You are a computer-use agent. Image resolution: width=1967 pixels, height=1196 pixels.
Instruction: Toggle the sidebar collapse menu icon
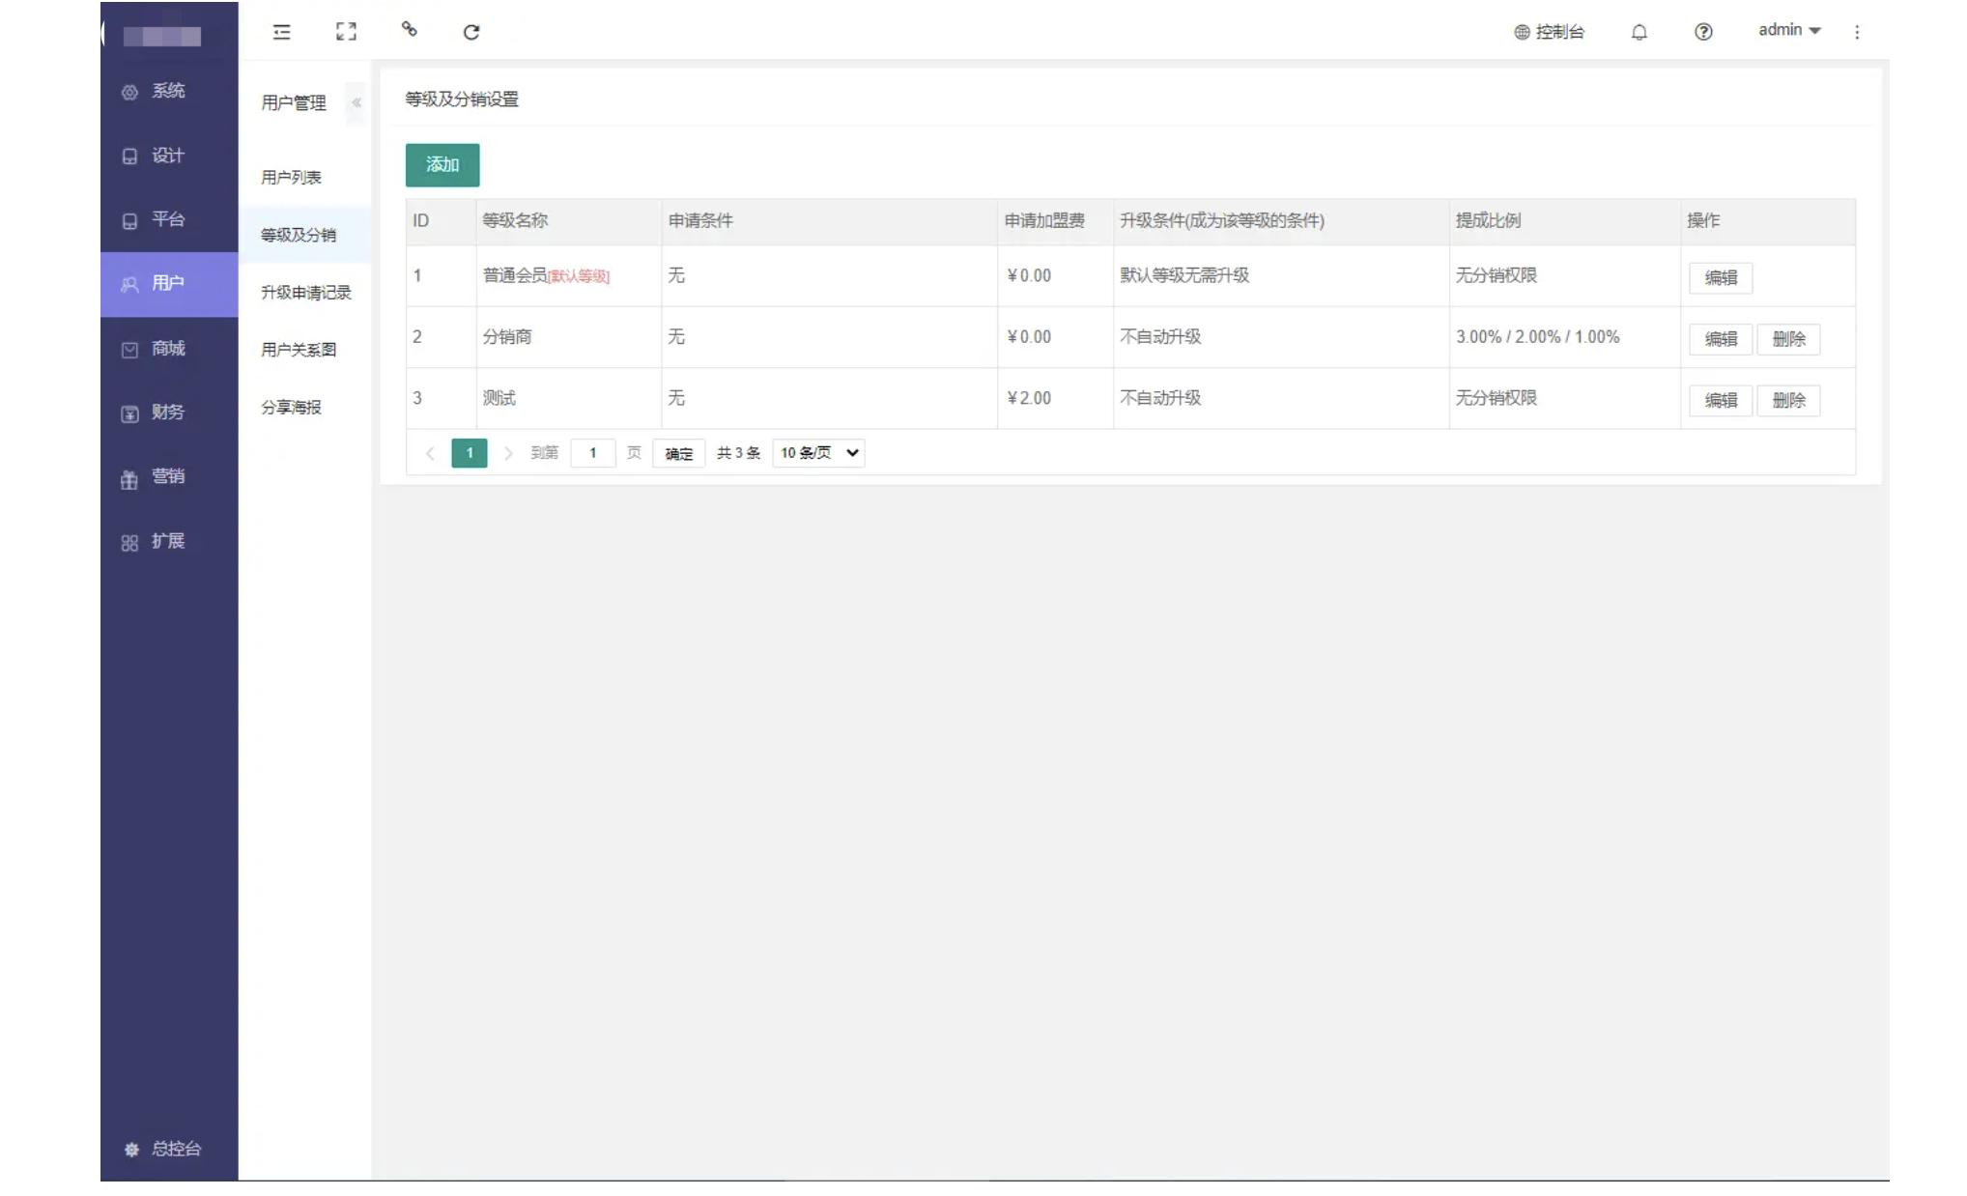click(281, 32)
